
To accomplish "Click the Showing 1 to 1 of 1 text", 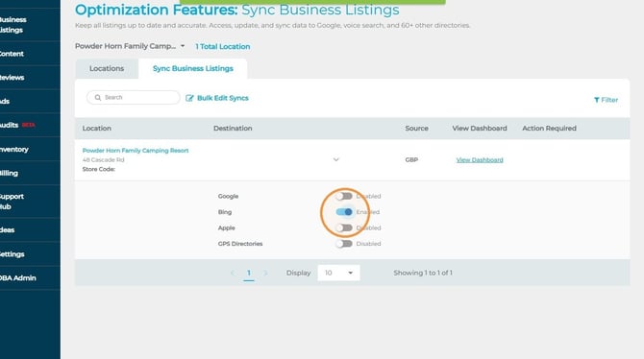I will (423, 273).
